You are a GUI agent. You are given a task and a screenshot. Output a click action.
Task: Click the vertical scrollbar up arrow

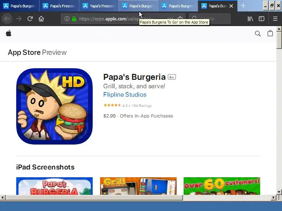(279, 29)
